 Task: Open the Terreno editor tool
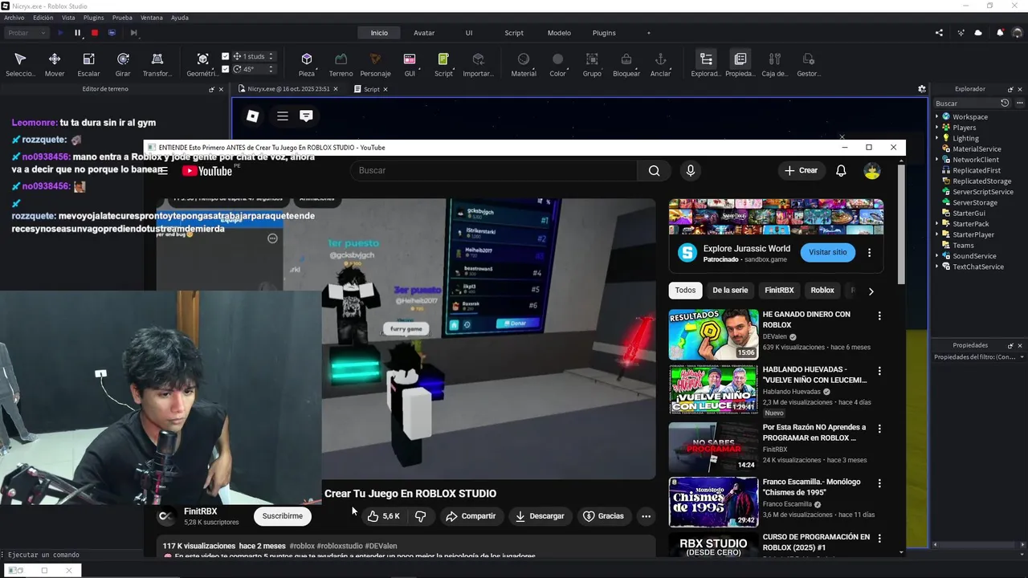(x=341, y=64)
